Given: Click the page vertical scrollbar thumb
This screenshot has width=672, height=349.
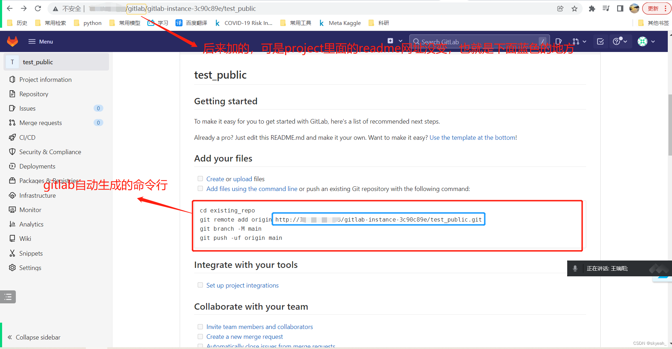Looking at the screenshot, I should coord(670,125).
